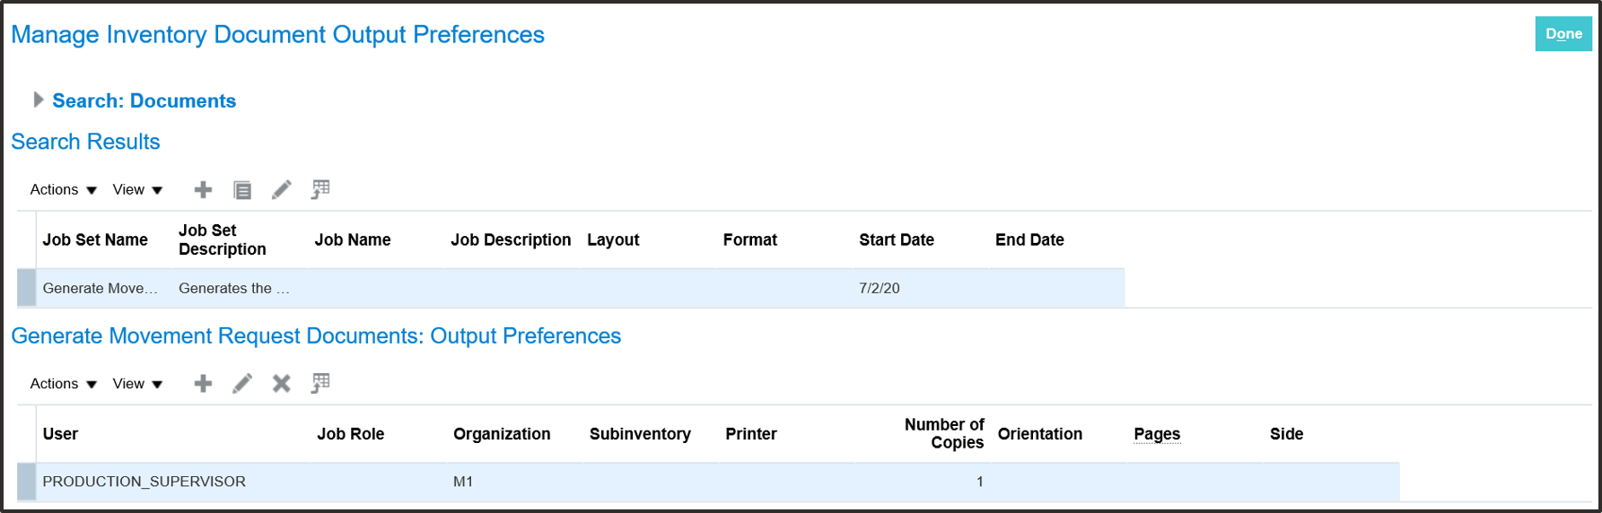Open the Actions menu in Output Preferences
This screenshot has width=1602, height=513.
[x=63, y=384]
